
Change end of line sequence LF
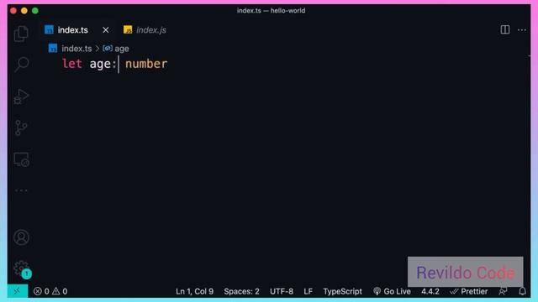point(309,291)
